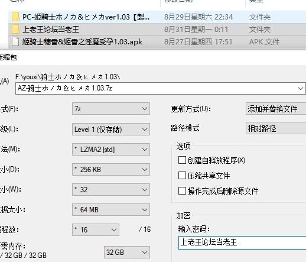Open the 32 GB memory limit dropdown
Viewport: 306px width, 262px height.
tap(127, 253)
